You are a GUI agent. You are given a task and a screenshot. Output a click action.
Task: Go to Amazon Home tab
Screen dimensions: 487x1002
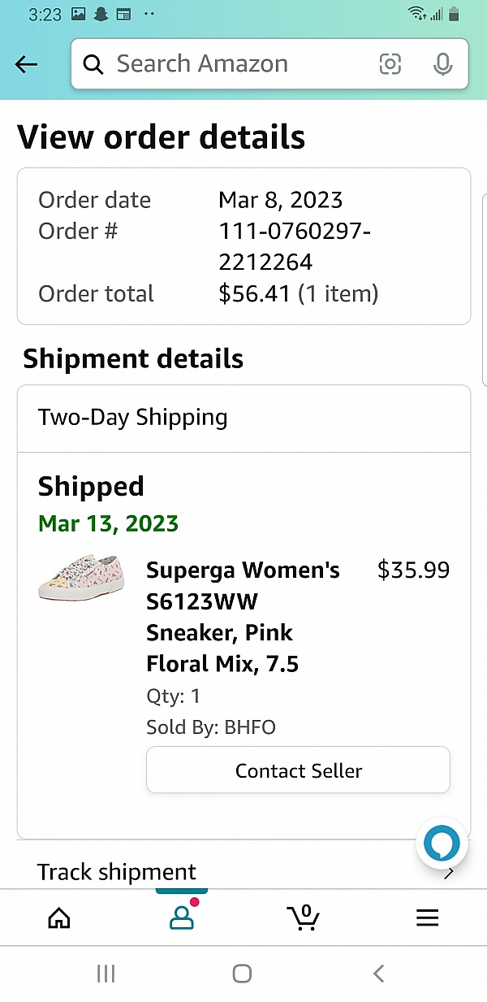(x=59, y=917)
